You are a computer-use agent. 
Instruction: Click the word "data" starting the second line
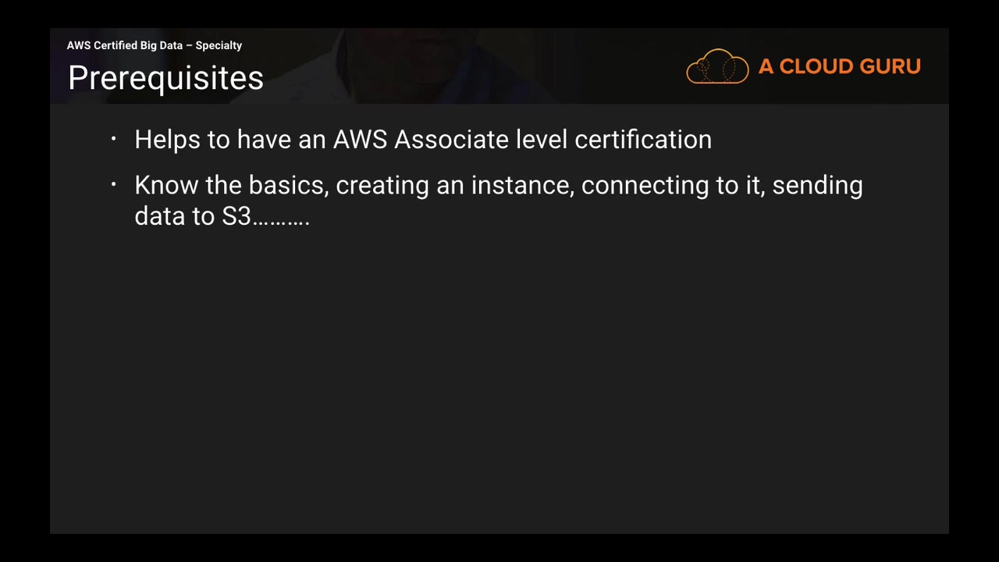[159, 216]
